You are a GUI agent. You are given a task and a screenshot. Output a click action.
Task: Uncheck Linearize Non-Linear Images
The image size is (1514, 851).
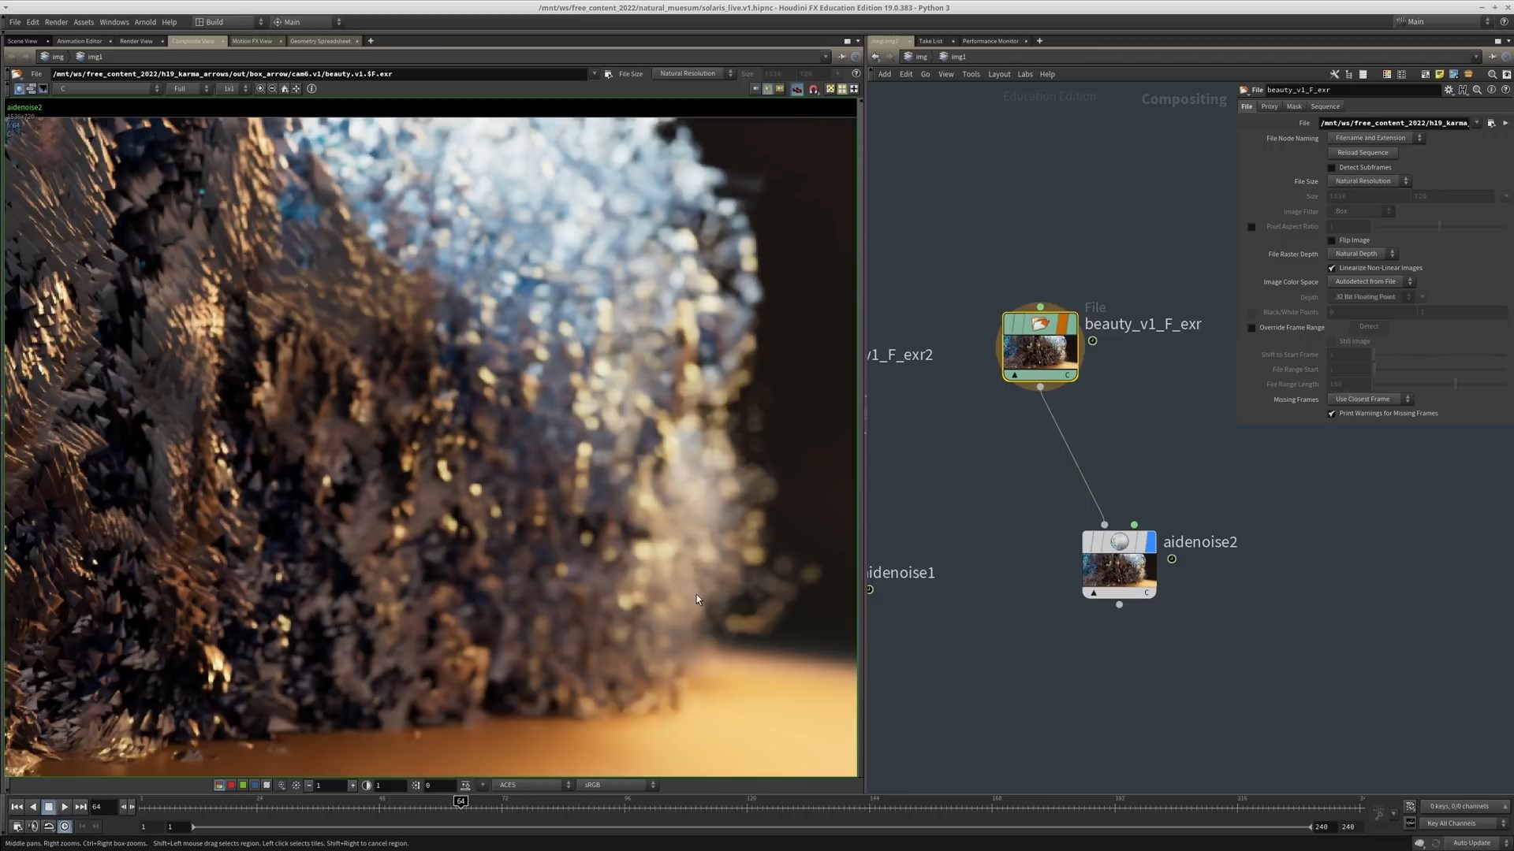tap(1332, 269)
